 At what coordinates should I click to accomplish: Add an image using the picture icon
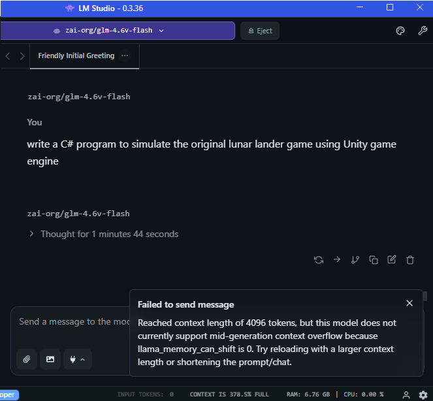click(50, 359)
